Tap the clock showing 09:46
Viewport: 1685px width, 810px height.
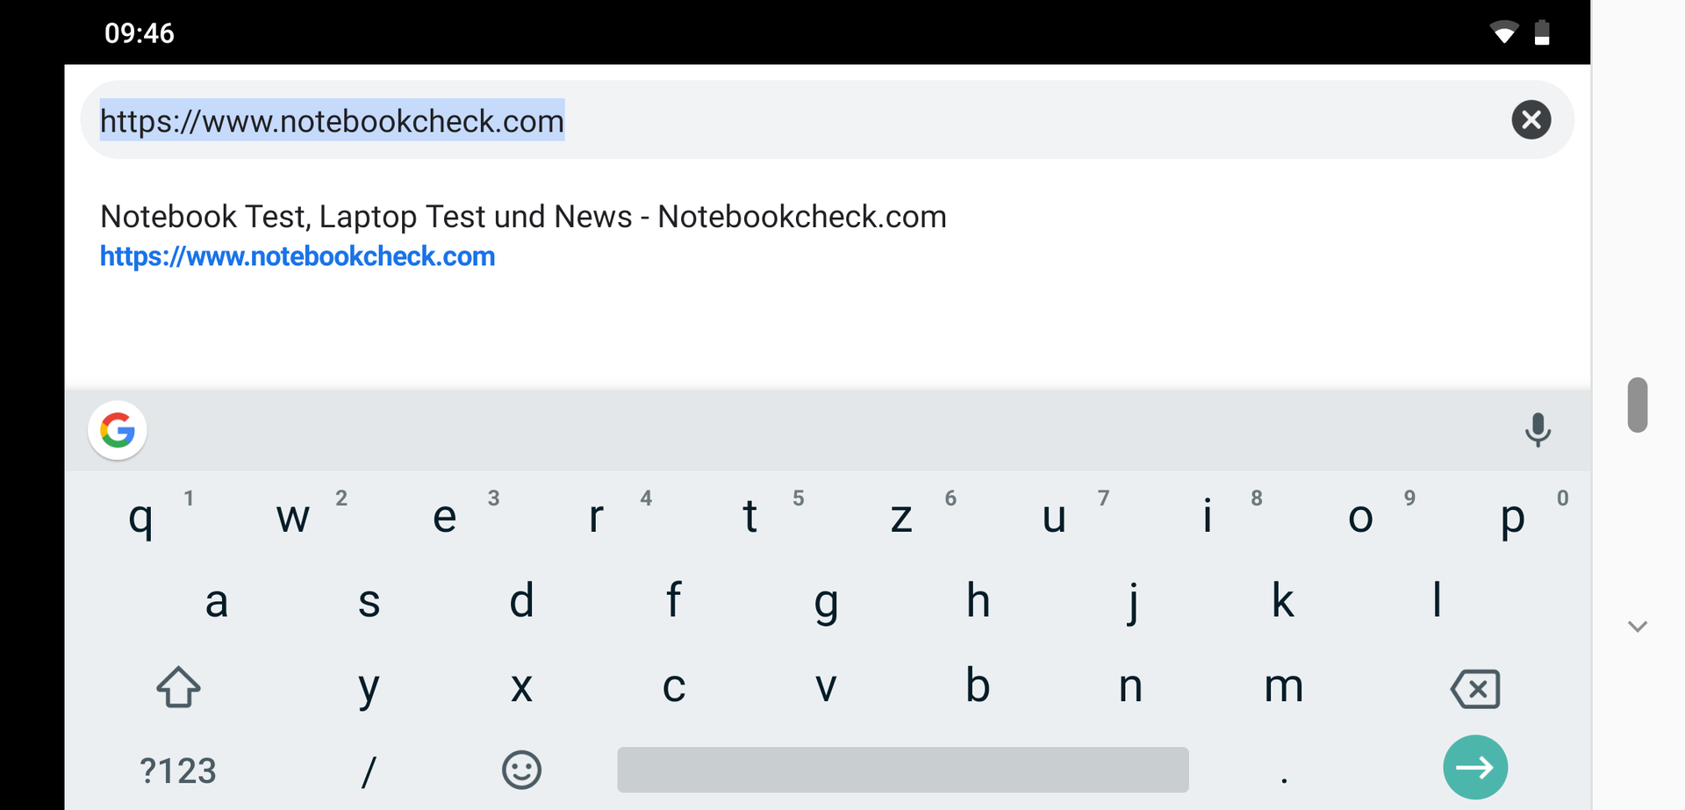(140, 33)
